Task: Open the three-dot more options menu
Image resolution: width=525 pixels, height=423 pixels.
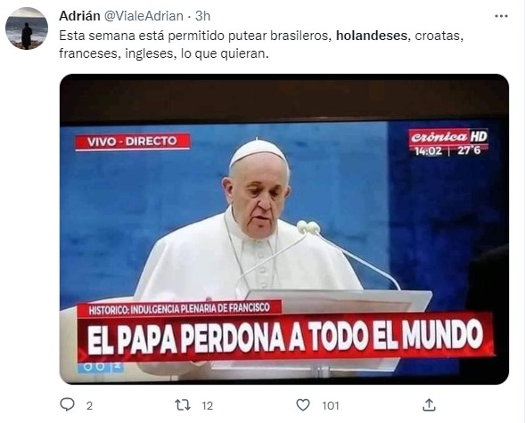Action: click(501, 16)
